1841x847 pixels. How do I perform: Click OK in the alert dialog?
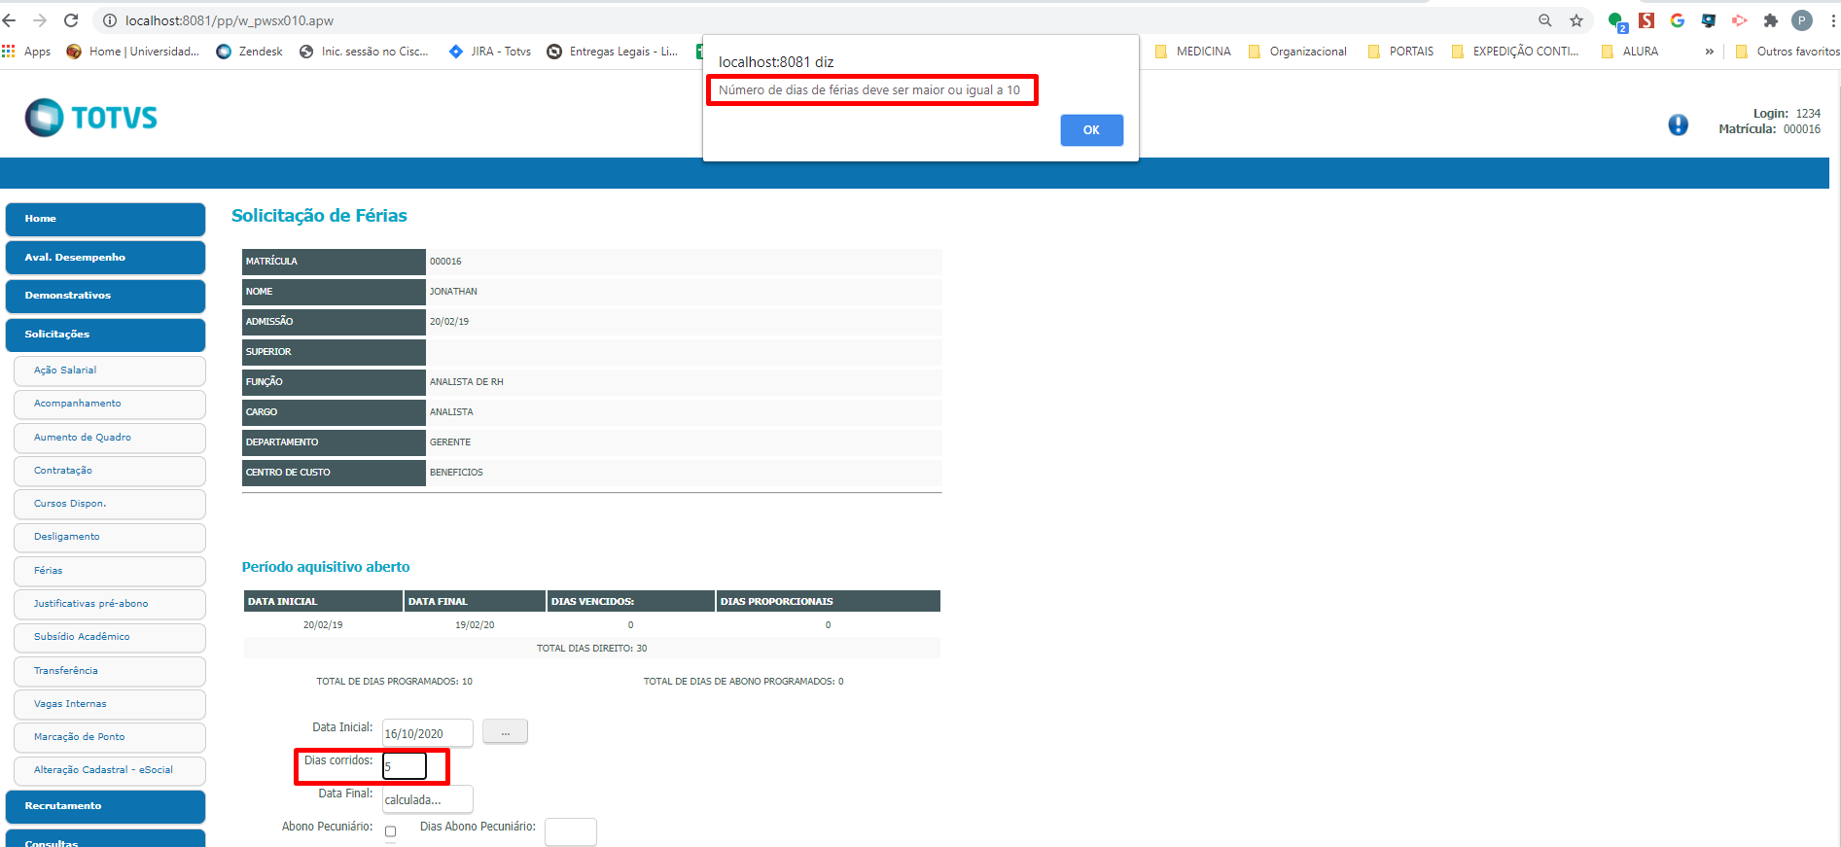pos(1091,130)
